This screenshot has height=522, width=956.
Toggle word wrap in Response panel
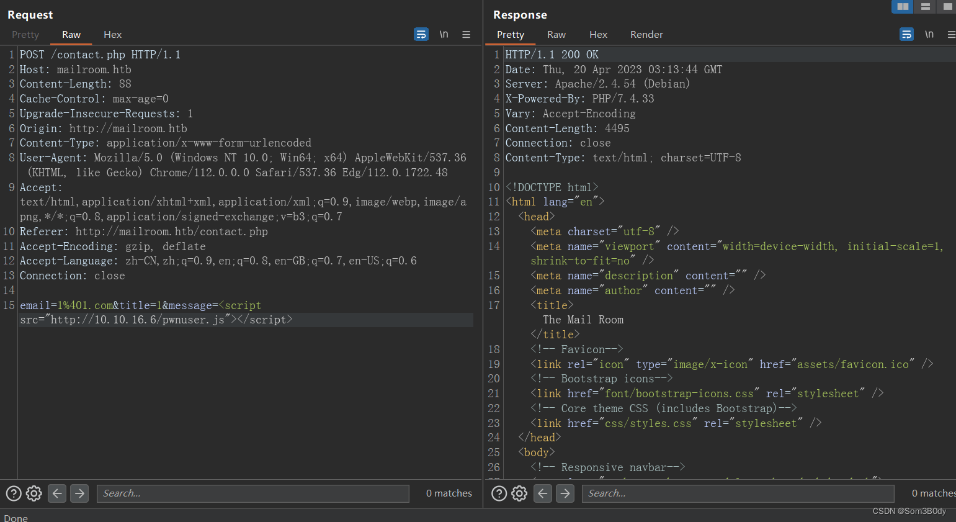(x=906, y=34)
